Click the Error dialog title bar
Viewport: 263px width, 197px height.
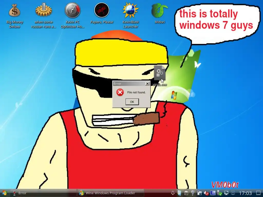[x=129, y=84]
